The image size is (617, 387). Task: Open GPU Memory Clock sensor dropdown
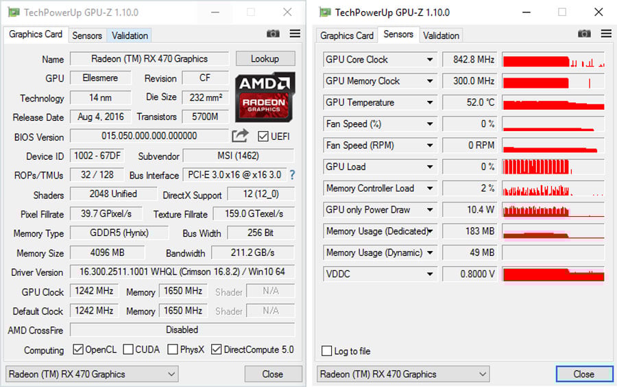click(430, 81)
